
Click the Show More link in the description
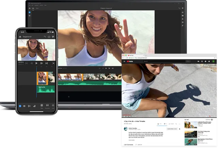pos(131,140)
